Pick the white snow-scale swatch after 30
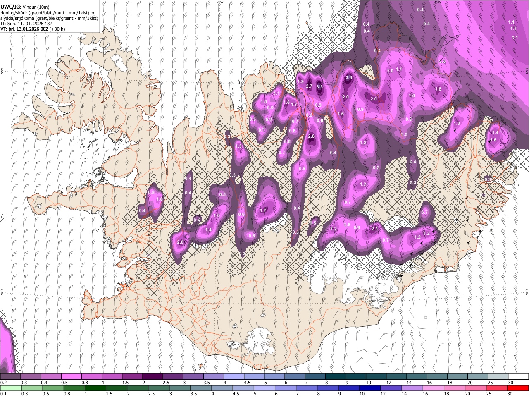 [x=519, y=377]
